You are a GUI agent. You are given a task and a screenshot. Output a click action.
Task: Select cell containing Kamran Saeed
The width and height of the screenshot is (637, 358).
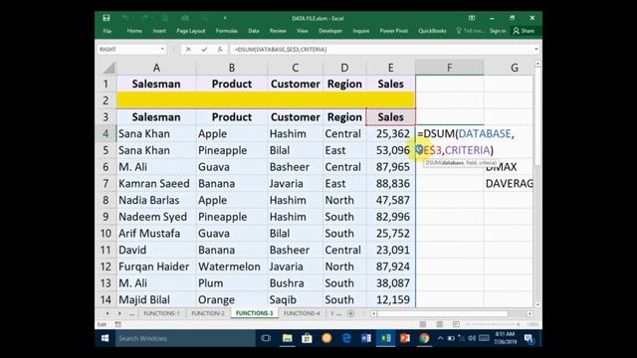(156, 183)
